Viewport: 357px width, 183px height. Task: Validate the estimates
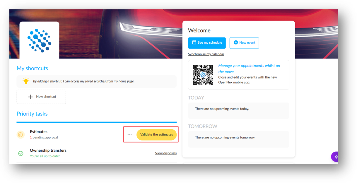tap(157, 135)
